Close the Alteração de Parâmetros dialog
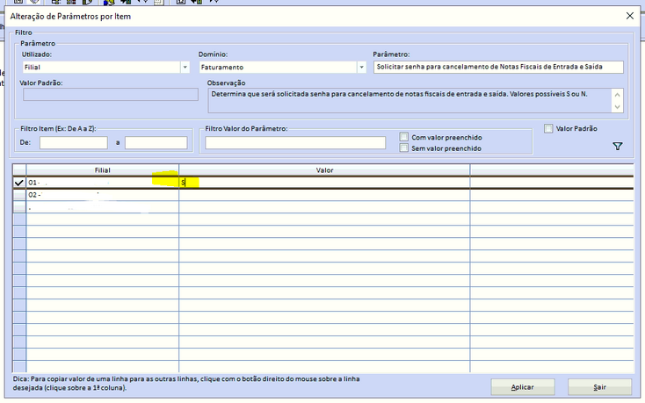Image resolution: width=645 pixels, height=403 pixels. pyautogui.click(x=630, y=16)
